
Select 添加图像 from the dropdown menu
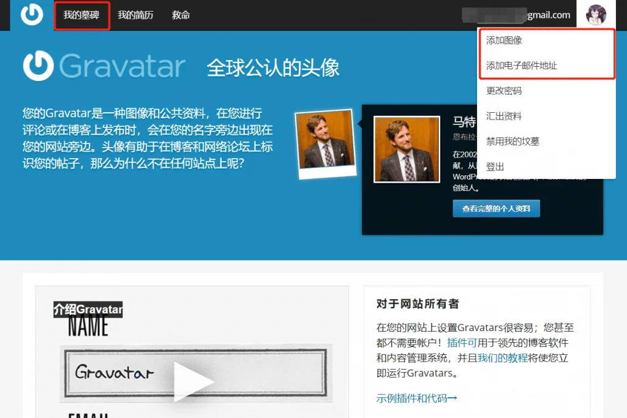coord(504,40)
